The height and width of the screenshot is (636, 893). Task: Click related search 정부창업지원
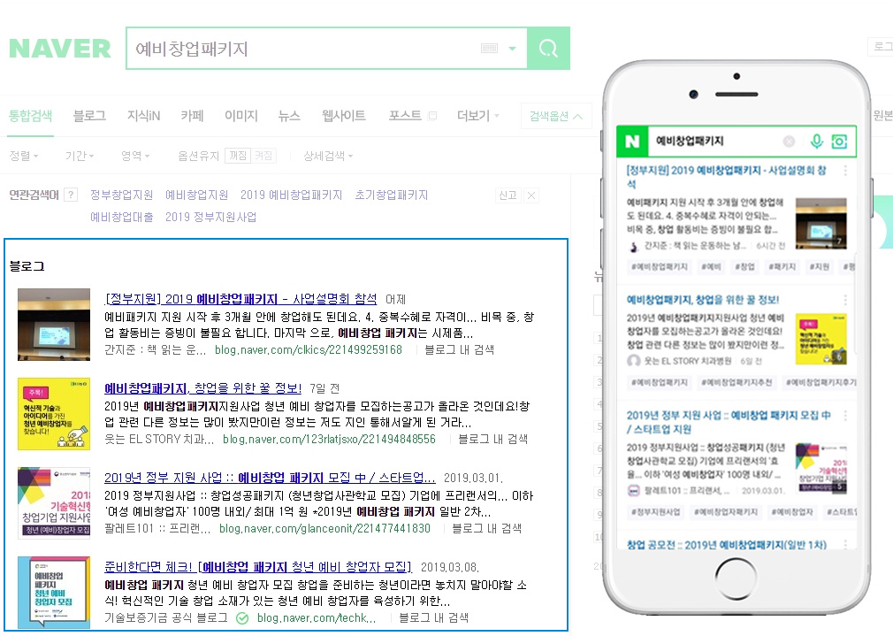(x=121, y=195)
